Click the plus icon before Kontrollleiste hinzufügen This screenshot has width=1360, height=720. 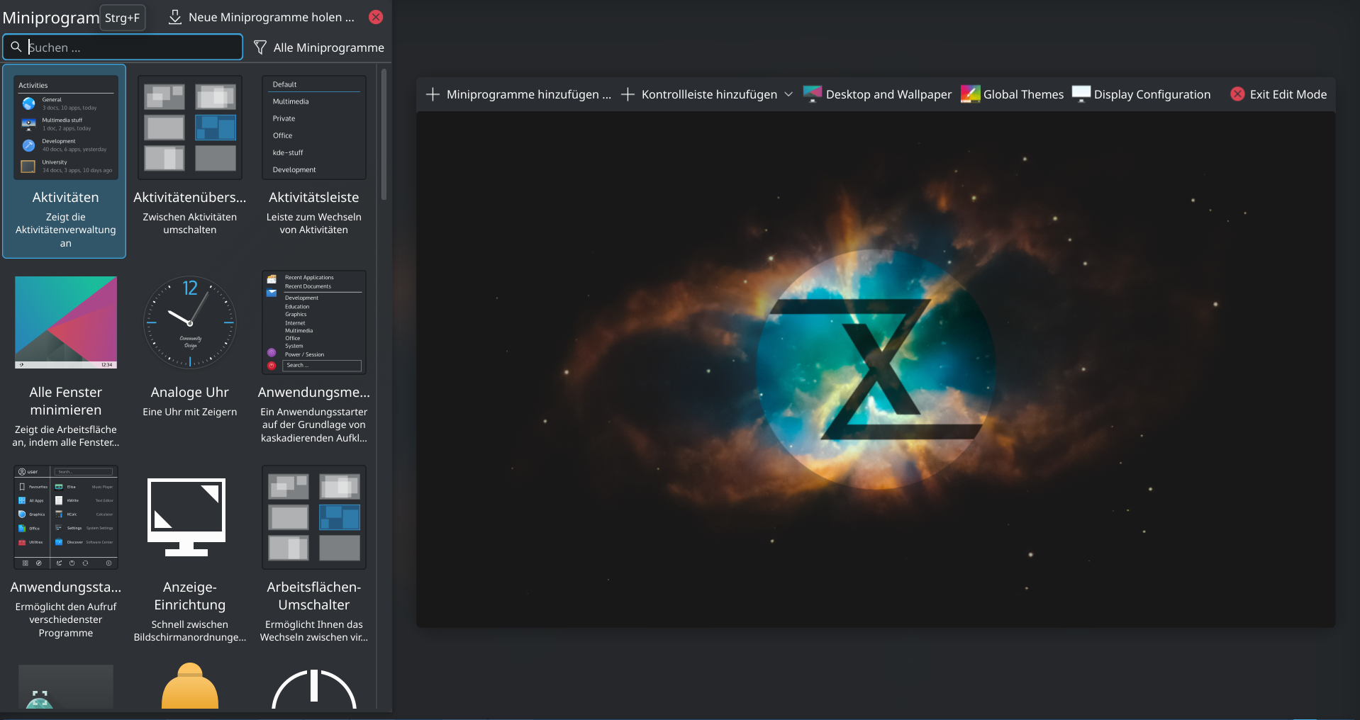628,94
